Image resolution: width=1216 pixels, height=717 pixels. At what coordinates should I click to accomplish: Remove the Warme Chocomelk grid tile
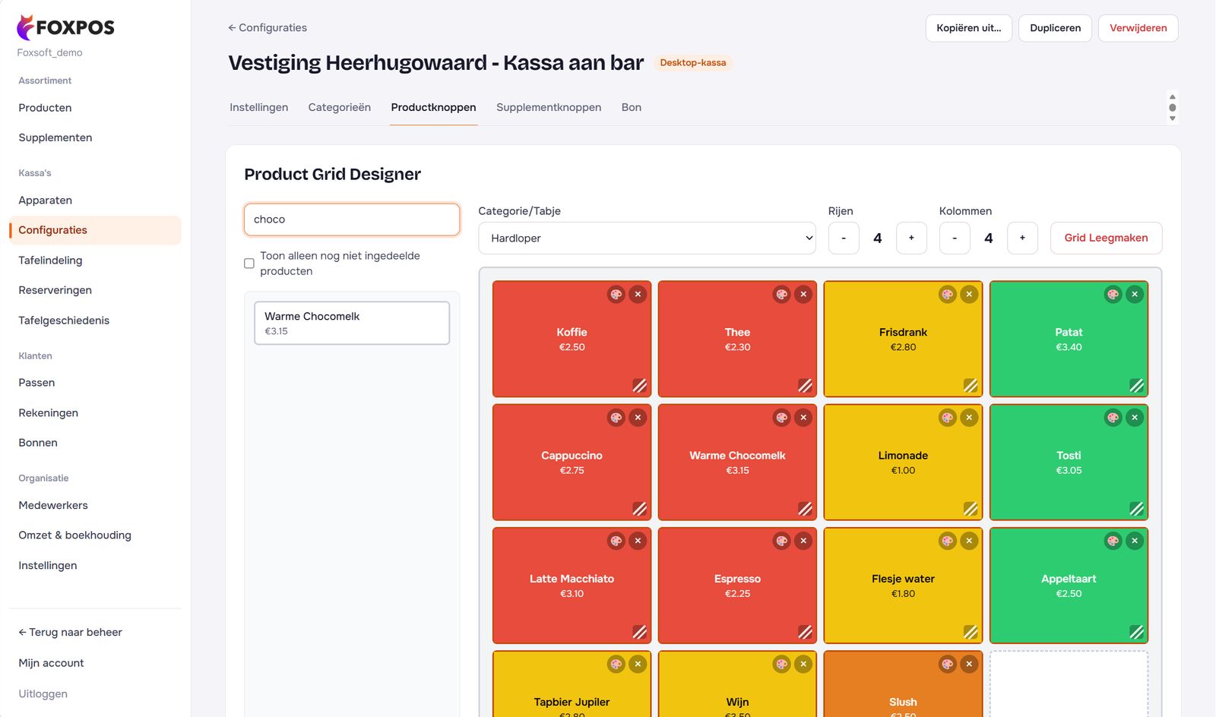point(803,417)
